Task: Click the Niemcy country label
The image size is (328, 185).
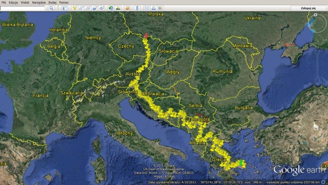Action: click(93, 38)
